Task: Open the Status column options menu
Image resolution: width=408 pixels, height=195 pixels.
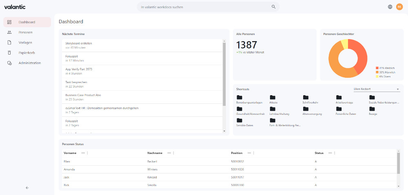Action: tap(334, 153)
